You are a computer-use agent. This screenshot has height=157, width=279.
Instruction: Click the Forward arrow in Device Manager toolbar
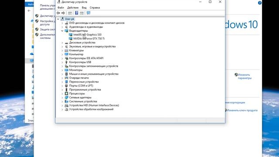63,13
